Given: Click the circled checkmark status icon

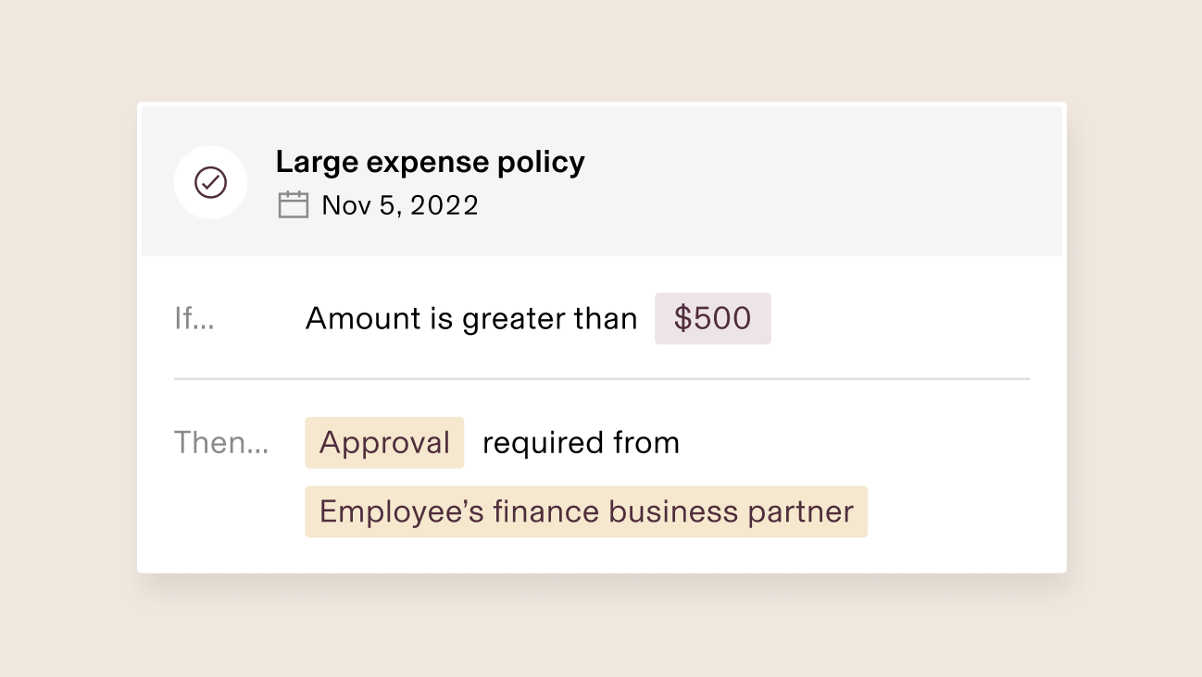Looking at the screenshot, I should [210, 182].
